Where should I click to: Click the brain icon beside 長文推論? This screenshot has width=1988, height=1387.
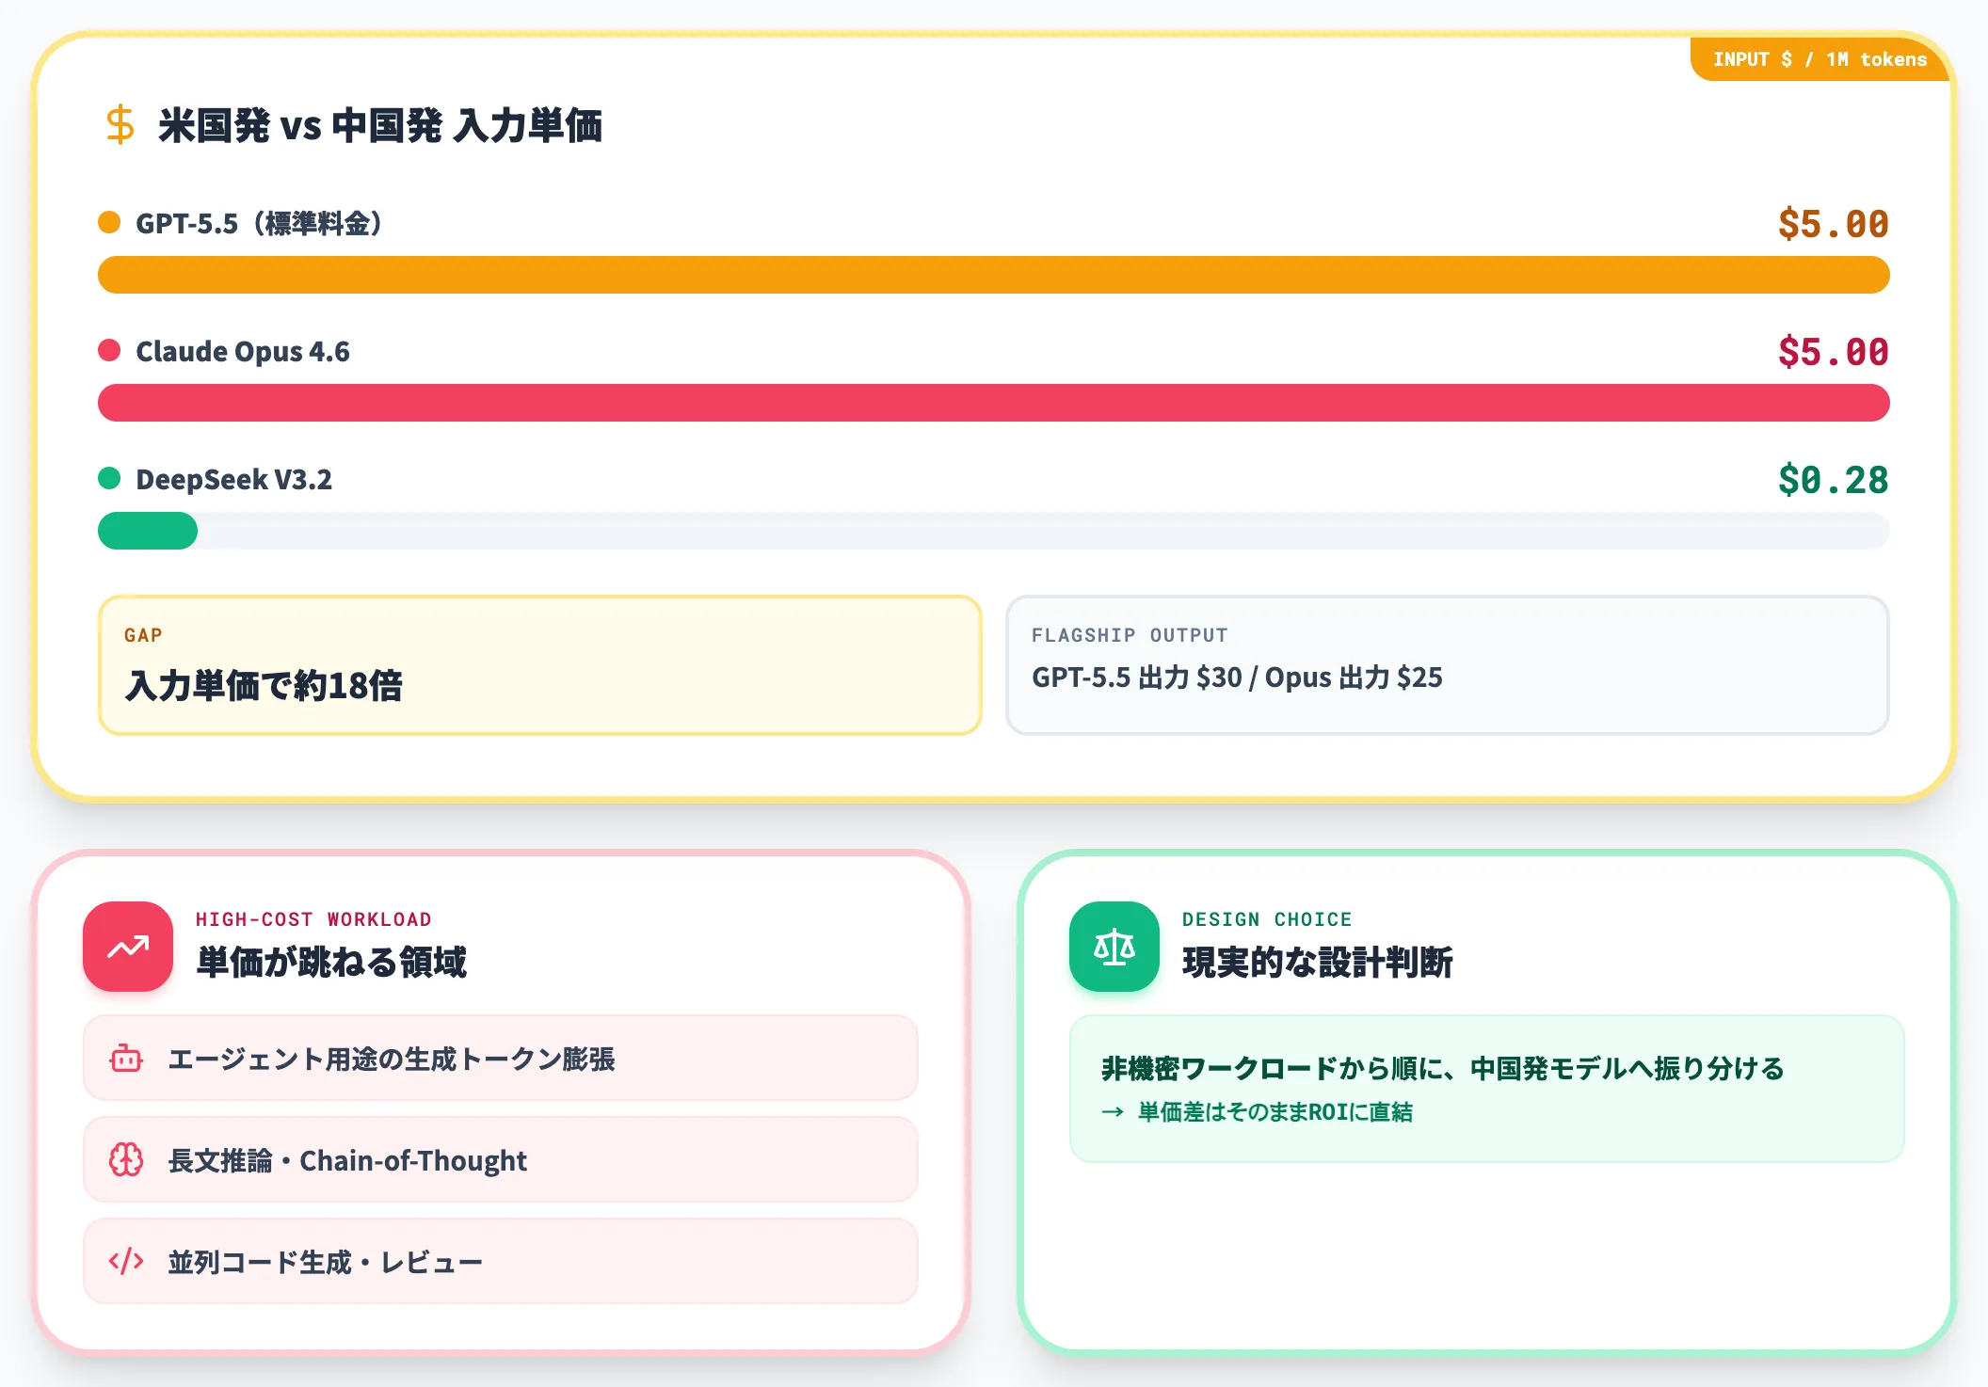pos(126,1160)
